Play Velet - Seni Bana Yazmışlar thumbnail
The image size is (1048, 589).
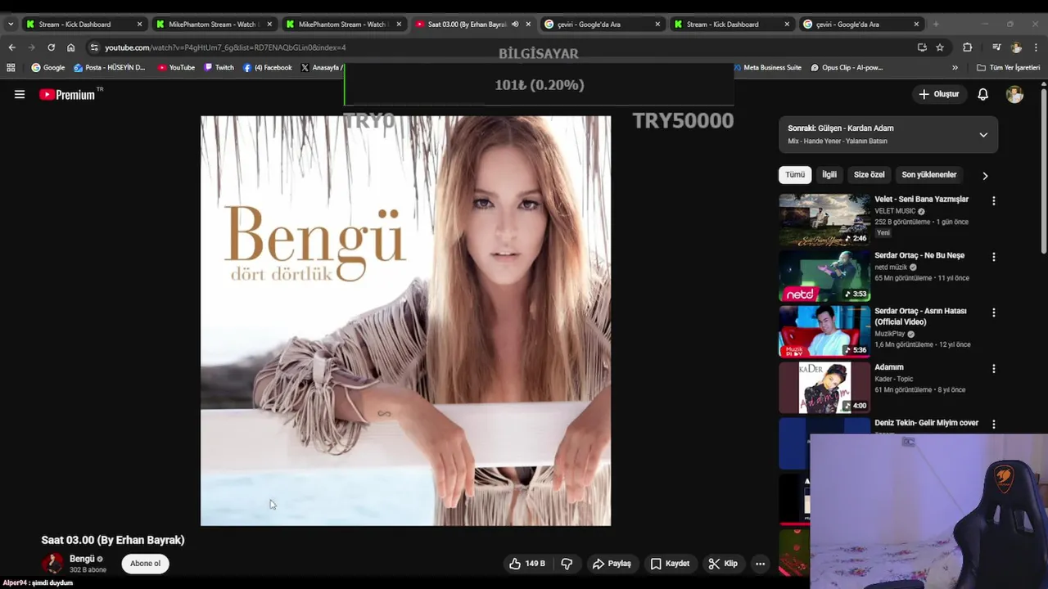(x=824, y=219)
